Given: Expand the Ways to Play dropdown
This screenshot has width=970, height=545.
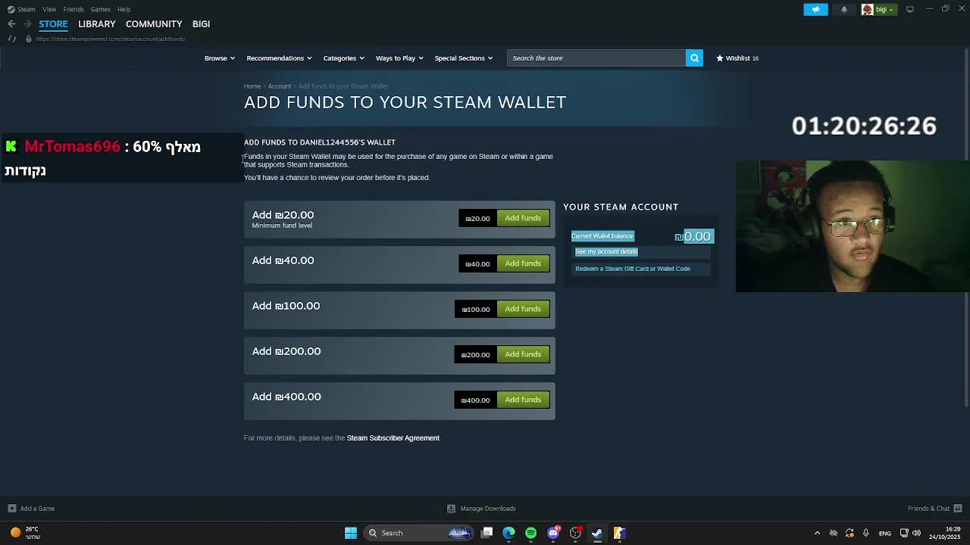Looking at the screenshot, I should click(399, 58).
